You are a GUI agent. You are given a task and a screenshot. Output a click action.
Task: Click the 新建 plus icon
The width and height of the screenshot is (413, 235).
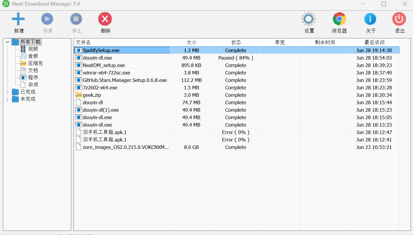tap(18, 19)
